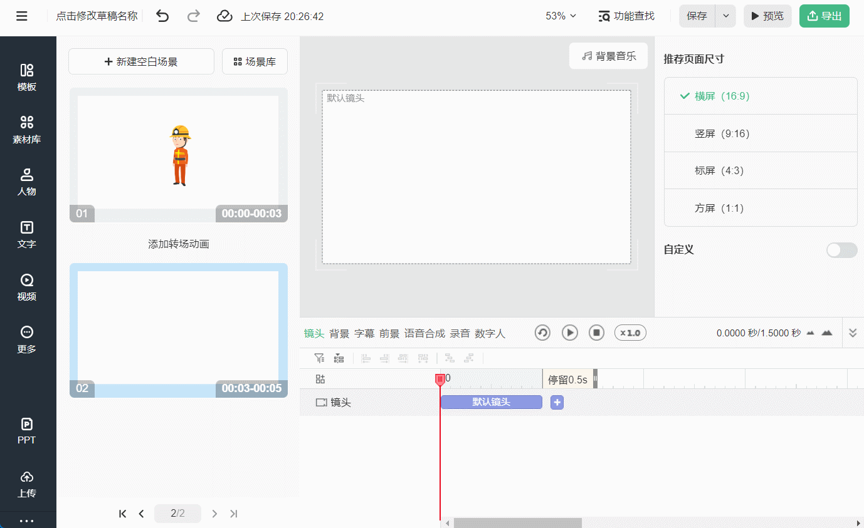This screenshot has height=528, width=864.
Task: Select the 人物 (characters) sidebar icon
Action: (x=27, y=182)
